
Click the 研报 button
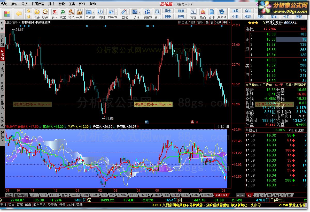[181, 11]
